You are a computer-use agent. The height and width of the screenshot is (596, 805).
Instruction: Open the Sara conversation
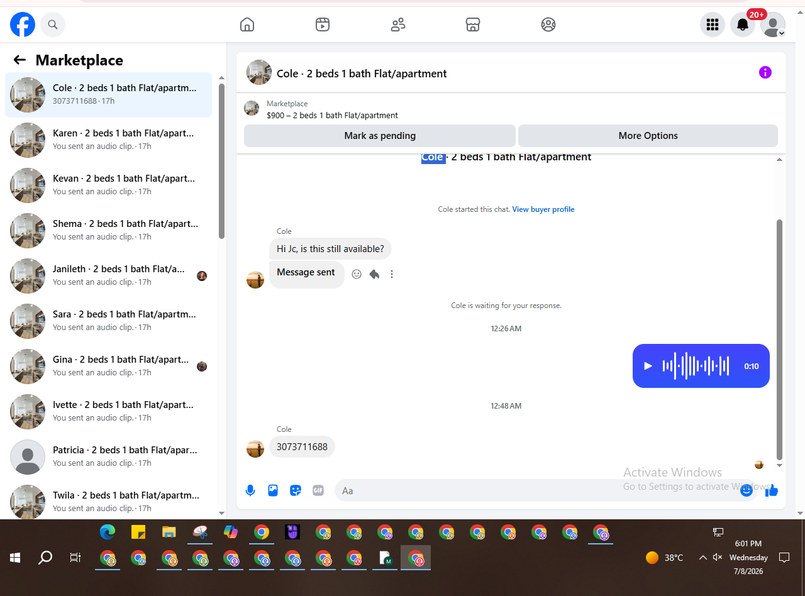click(108, 321)
